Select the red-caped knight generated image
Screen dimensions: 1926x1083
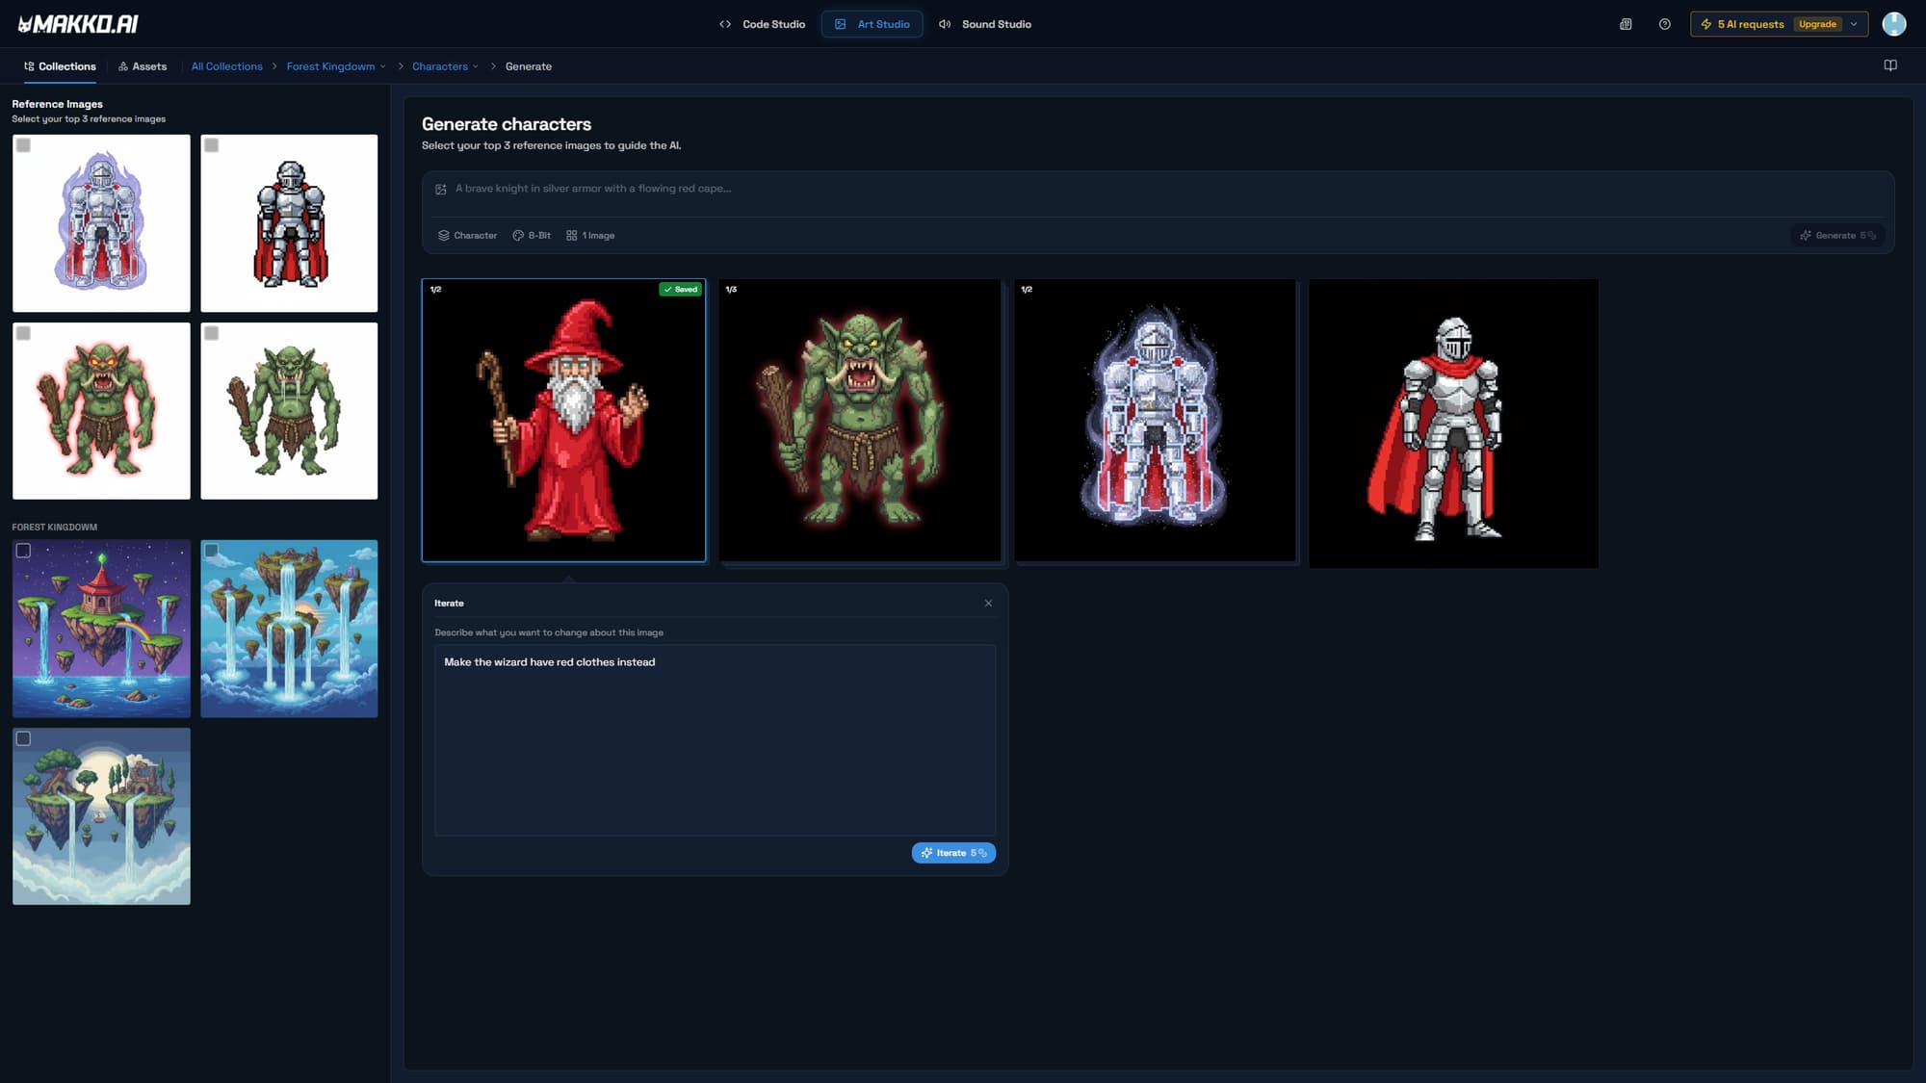pyautogui.click(x=1452, y=424)
